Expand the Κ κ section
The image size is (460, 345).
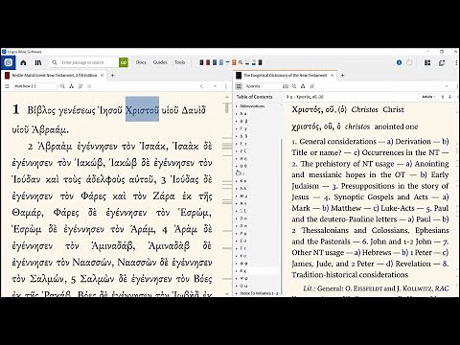click(237, 181)
